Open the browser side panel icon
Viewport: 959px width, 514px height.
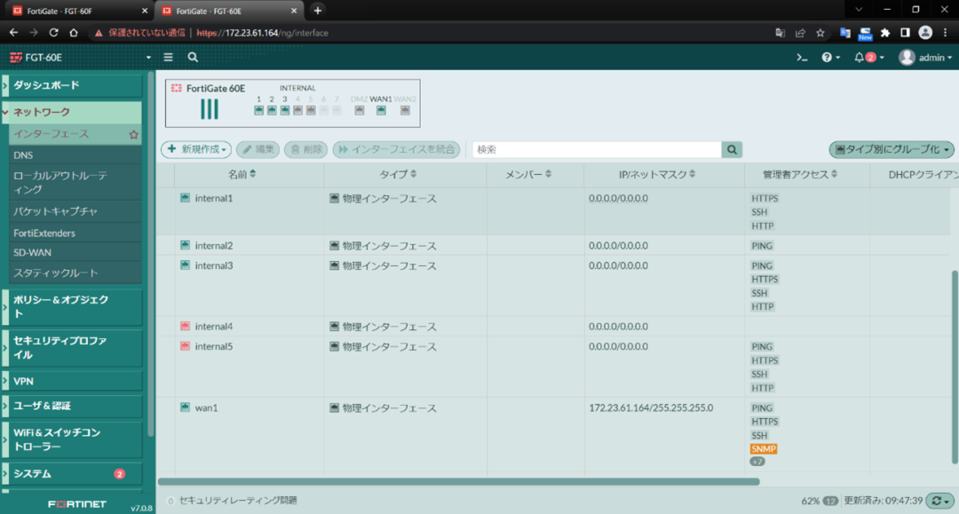[905, 33]
